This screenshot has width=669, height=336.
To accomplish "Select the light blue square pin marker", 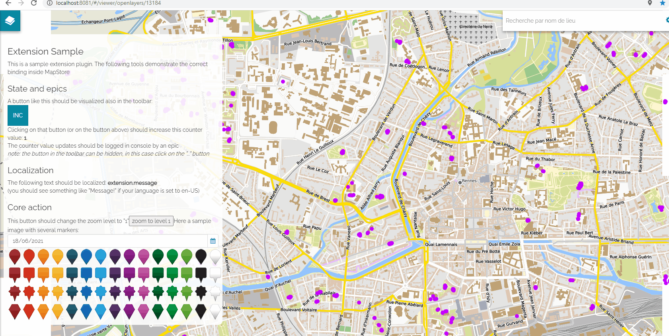I will pyautogui.click(x=101, y=275).
